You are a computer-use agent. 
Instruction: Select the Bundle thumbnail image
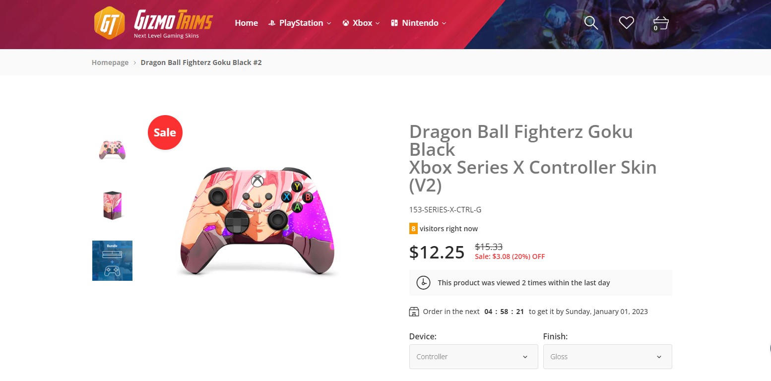[x=112, y=260]
